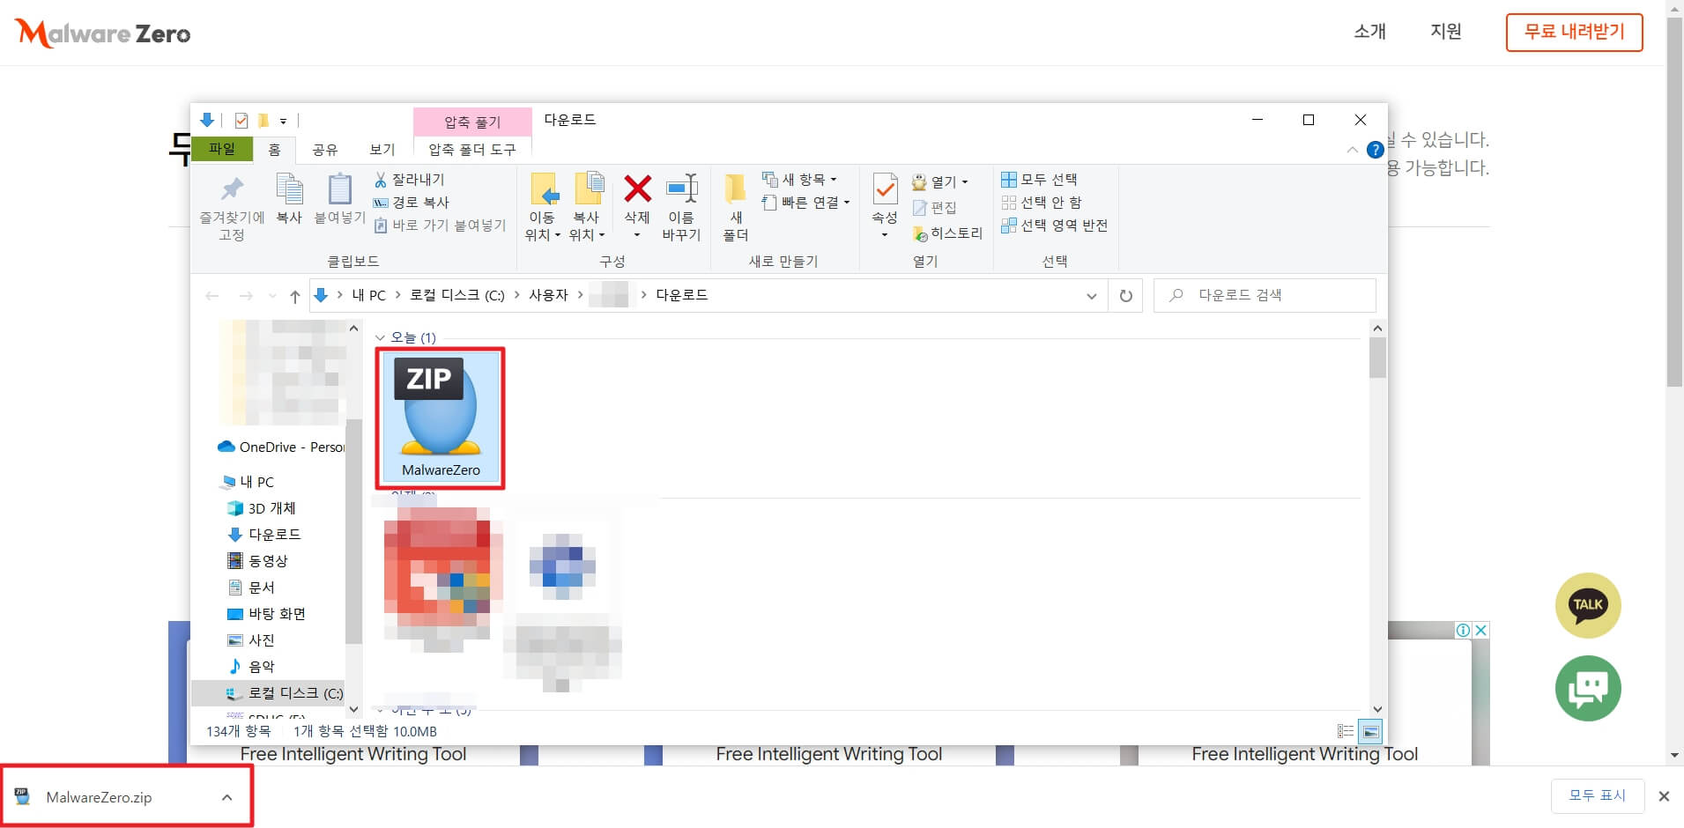Viewport: 1684px width, 828px height.
Task: Open the File (파일) tab
Action: tap(222, 149)
